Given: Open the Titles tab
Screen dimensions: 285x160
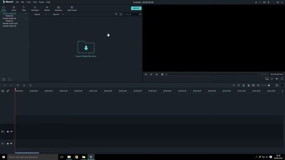Looking at the screenshot, I should 24,8.
